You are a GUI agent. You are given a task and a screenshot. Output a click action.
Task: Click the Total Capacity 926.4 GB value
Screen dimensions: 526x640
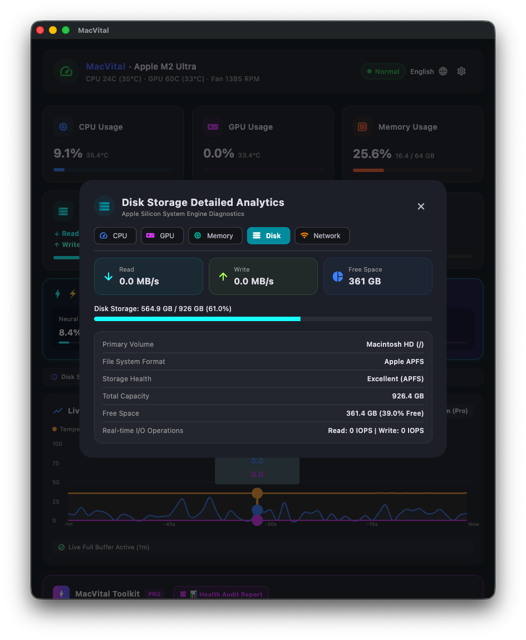[407, 396]
